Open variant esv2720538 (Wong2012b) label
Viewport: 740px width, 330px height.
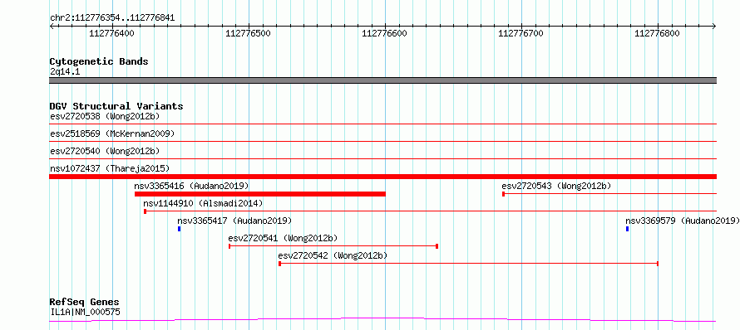105,116
